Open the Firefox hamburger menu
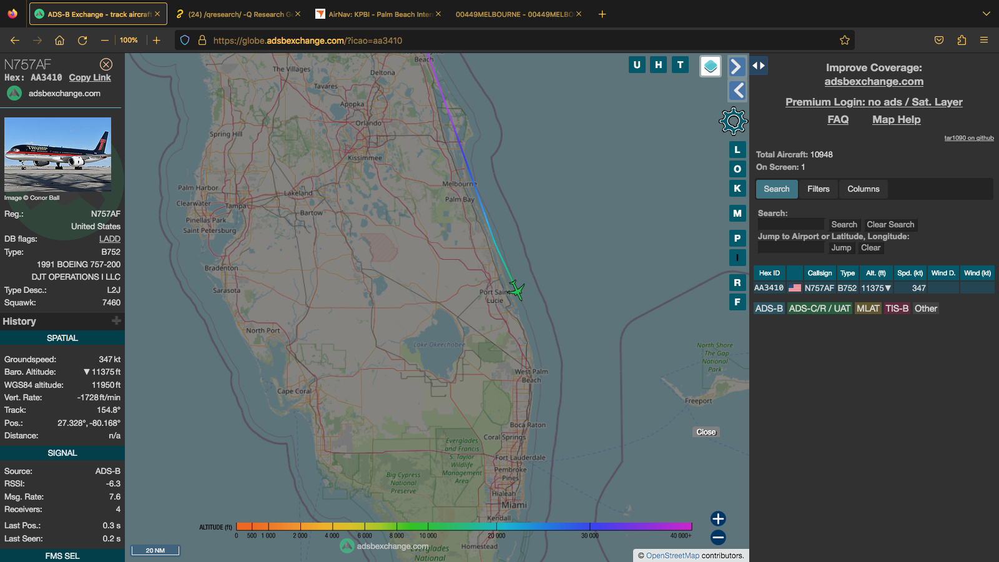Viewport: 999px width, 562px height. click(x=984, y=40)
